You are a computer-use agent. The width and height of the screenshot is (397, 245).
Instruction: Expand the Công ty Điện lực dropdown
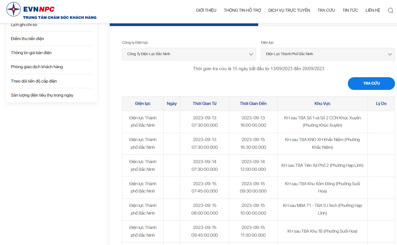pos(189,54)
